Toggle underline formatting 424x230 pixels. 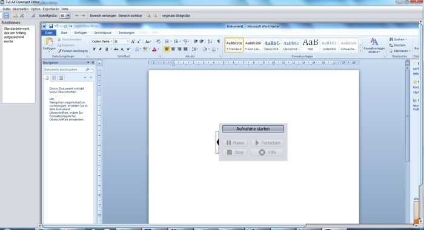[x=107, y=49]
